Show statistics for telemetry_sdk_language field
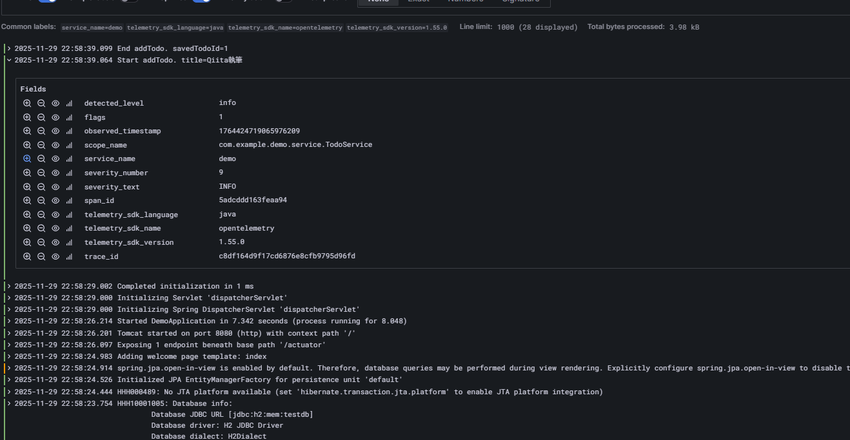The width and height of the screenshot is (850, 440). pyautogui.click(x=69, y=215)
